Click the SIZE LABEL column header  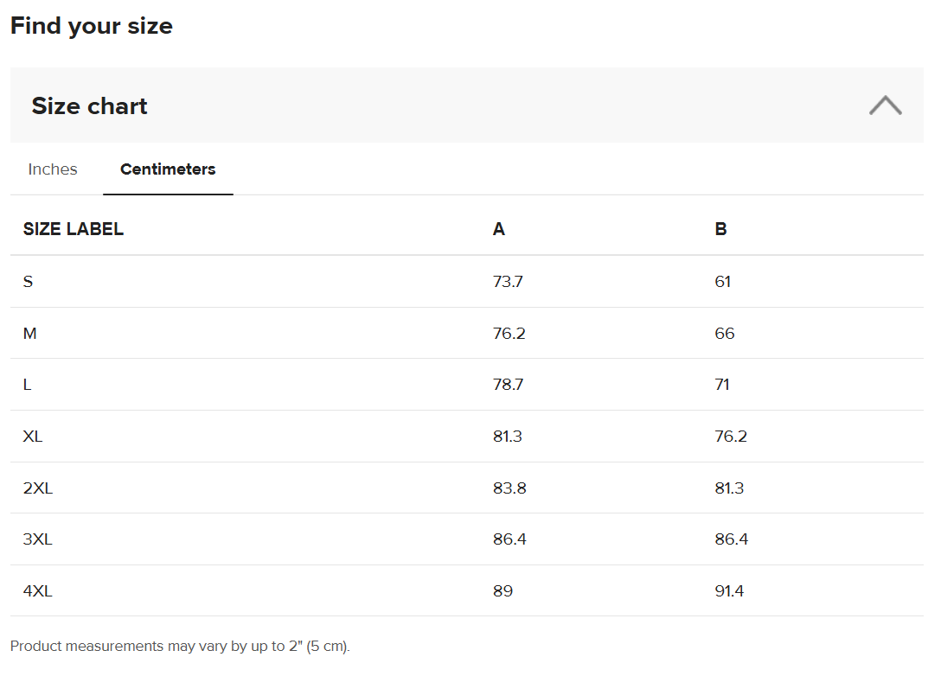(74, 229)
